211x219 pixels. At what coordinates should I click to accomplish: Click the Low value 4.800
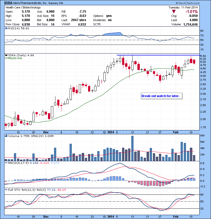(26, 20)
